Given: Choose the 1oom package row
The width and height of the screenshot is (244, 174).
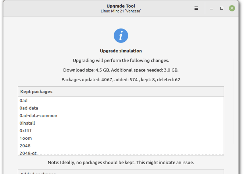Looking at the screenshot, I should click(26, 138).
